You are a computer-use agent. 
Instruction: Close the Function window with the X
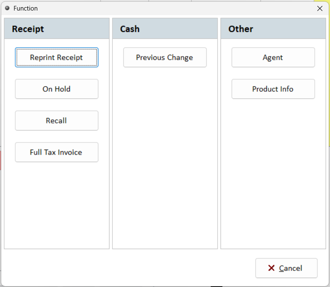pyautogui.click(x=320, y=8)
